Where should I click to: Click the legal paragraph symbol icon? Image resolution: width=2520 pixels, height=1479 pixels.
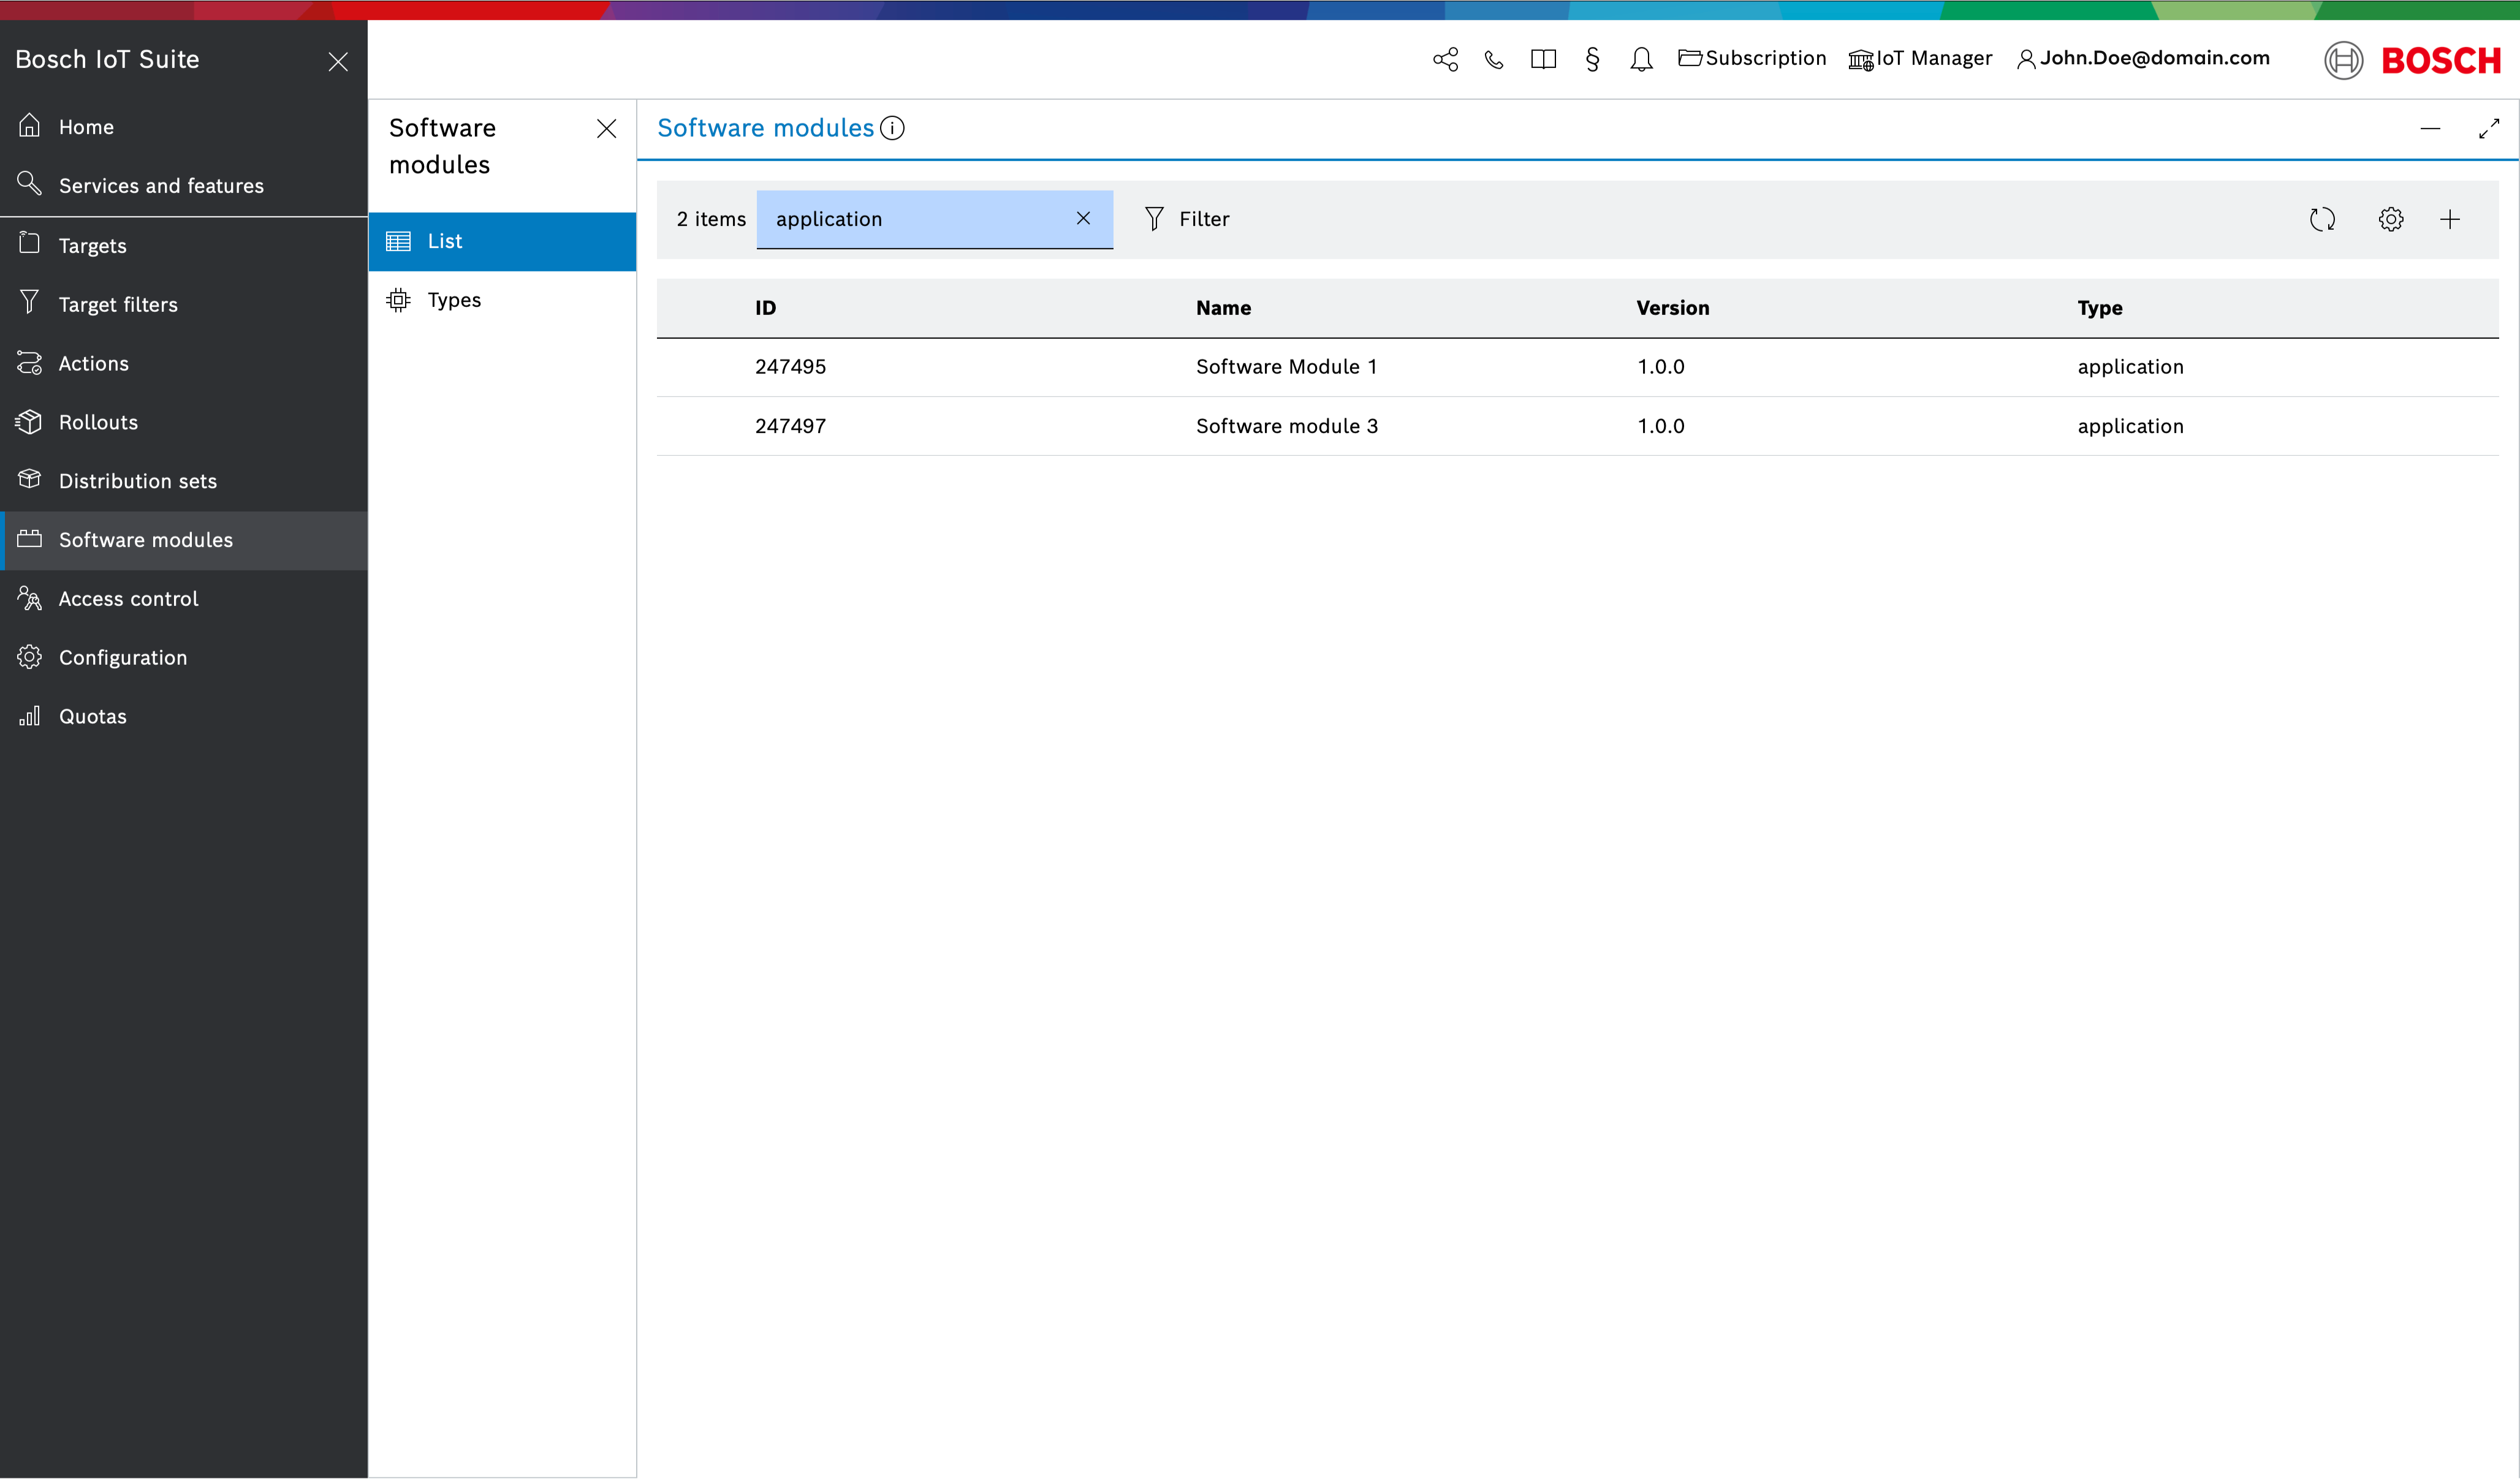pyautogui.click(x=1592, y=59)
